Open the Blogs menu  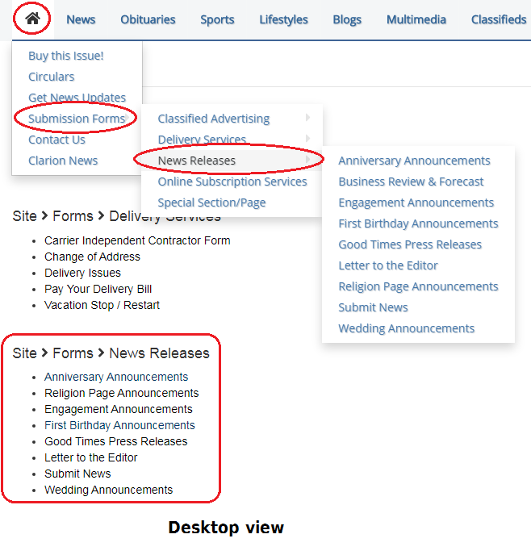pos(347,19)
